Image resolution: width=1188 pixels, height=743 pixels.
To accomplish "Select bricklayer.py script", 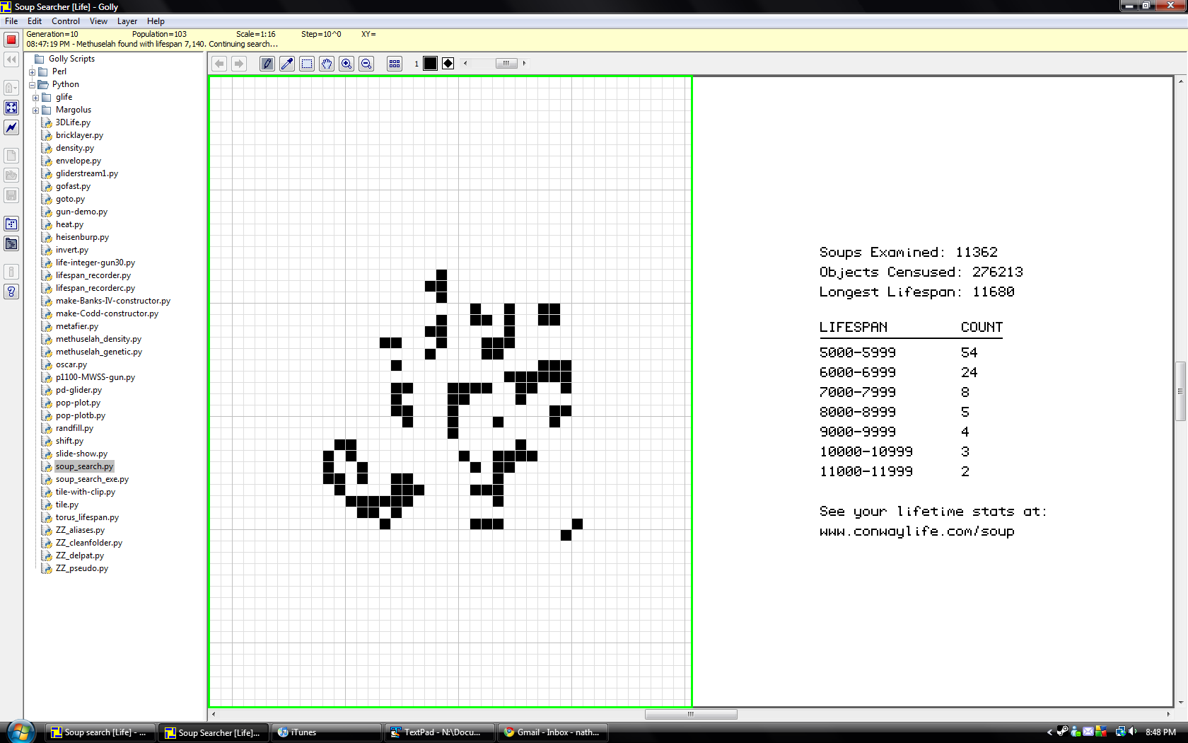I will tap(79, 135).
